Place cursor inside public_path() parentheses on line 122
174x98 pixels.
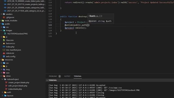pyautogui.click(x=88, y=25)
